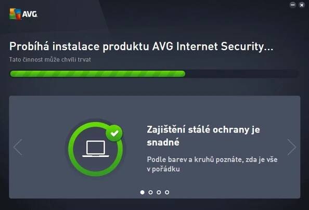Switch to the second carousel dot

pos(150,192)
